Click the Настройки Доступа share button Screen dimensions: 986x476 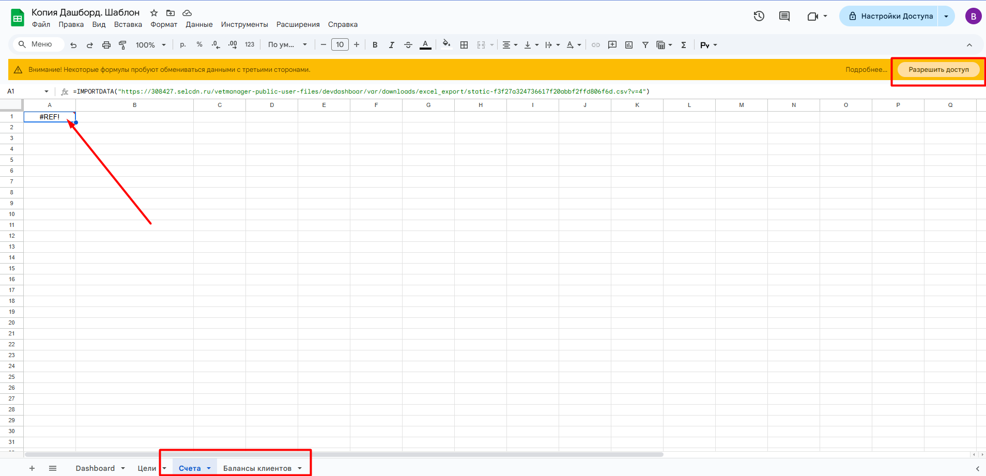pyautogui.click(x=890, y=16)
